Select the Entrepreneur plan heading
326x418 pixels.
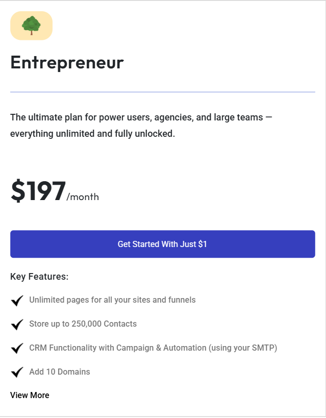pyautogui.click(x=67, y=62)
